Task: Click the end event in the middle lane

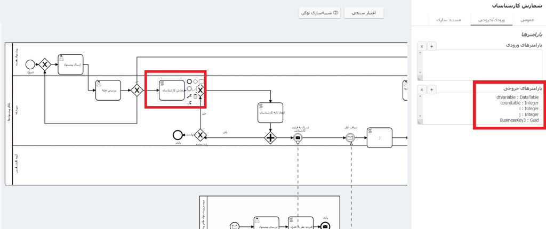Action: tap(178, 135)
